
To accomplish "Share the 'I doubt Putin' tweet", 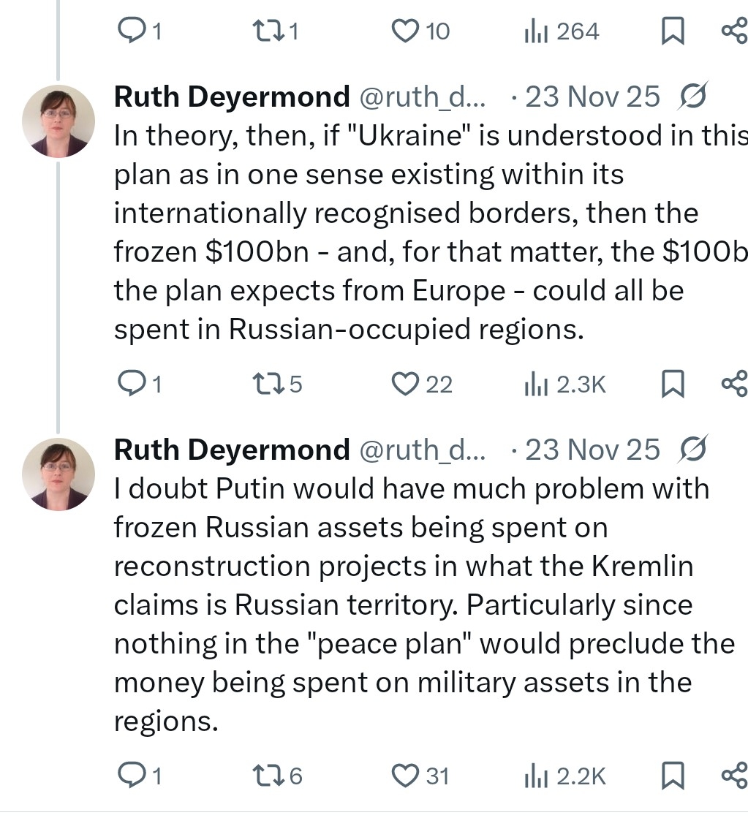I will click(x=733, y=776).
